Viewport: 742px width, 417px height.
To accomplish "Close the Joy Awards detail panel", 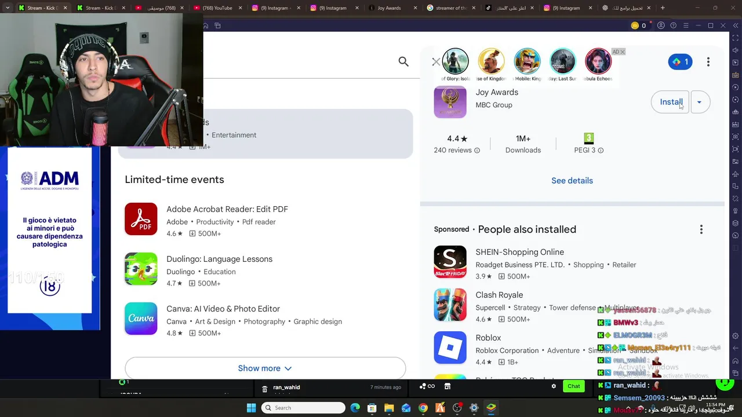I will [x=436, y=62].
